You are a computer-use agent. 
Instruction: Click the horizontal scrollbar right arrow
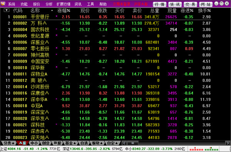(x=228, y=143)
